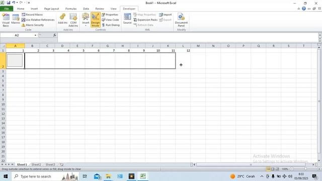The height and width of the screenshot is (181, 322).
Task: Select row 10 header
Action: 3,104
